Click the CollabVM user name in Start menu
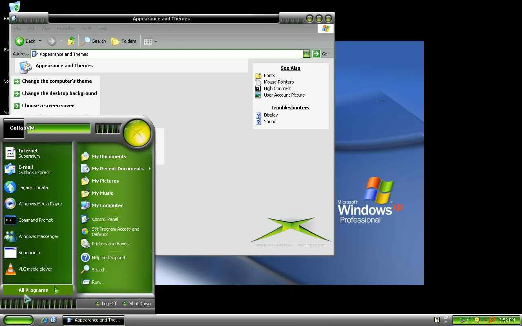This screenshot has width=522, height=326. click(x=22, y=128)
